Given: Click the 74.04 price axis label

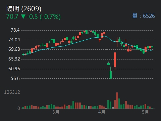Looking at the screenshot, I should (x=14, y=40).
